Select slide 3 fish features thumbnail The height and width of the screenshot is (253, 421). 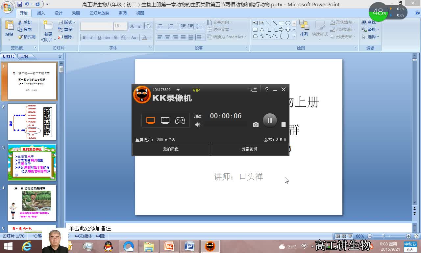pyautogui.click(x=32, y=162)
